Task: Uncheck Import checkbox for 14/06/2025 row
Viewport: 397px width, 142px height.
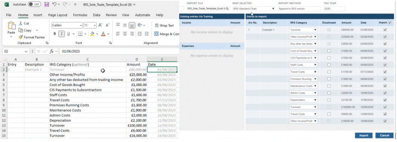Action: 385,121
